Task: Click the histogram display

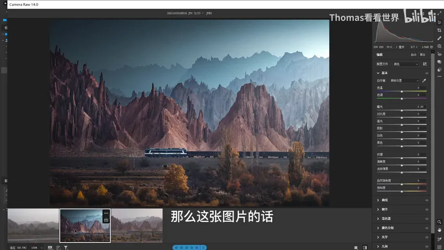Action: point(403,32)
